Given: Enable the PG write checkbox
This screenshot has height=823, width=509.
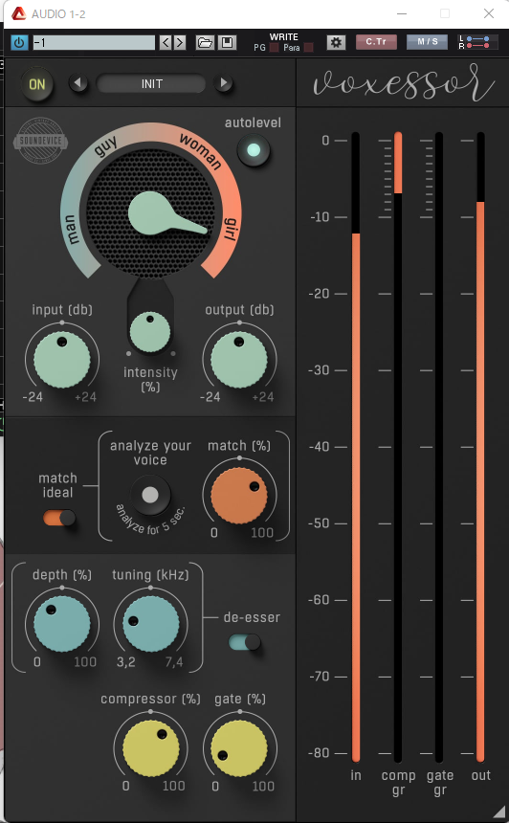Looking at the screenshot, I should (274, 48).
